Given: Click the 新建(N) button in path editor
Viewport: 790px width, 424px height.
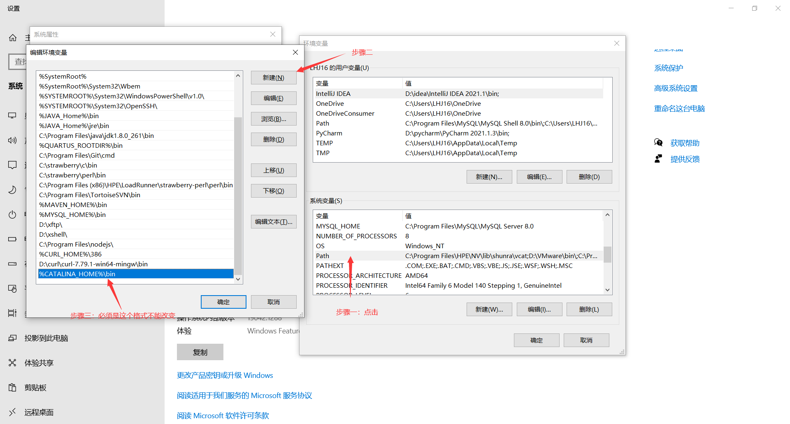Looking at the screenshot, I should (274, 78).
